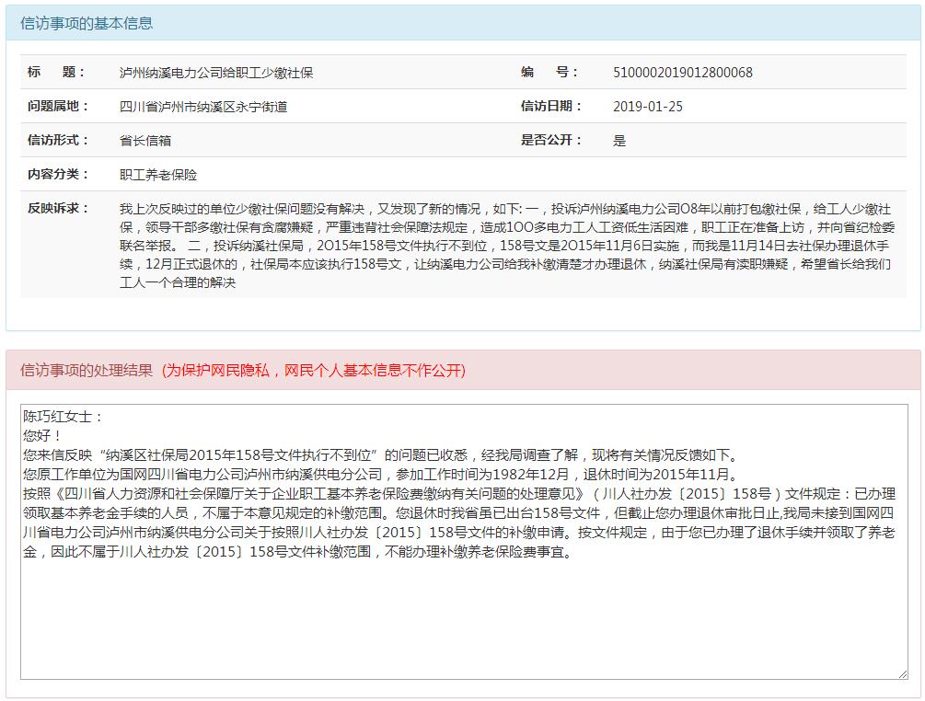925x701 pixels.
Task: Click the 职工养老保险 category value
Action: 158,175
